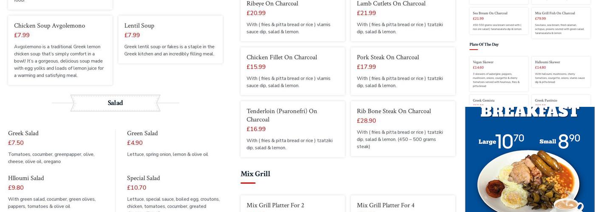Click the Chicken Soup Avgolemono menu card
595x212 pixels.
pos(60,50)
